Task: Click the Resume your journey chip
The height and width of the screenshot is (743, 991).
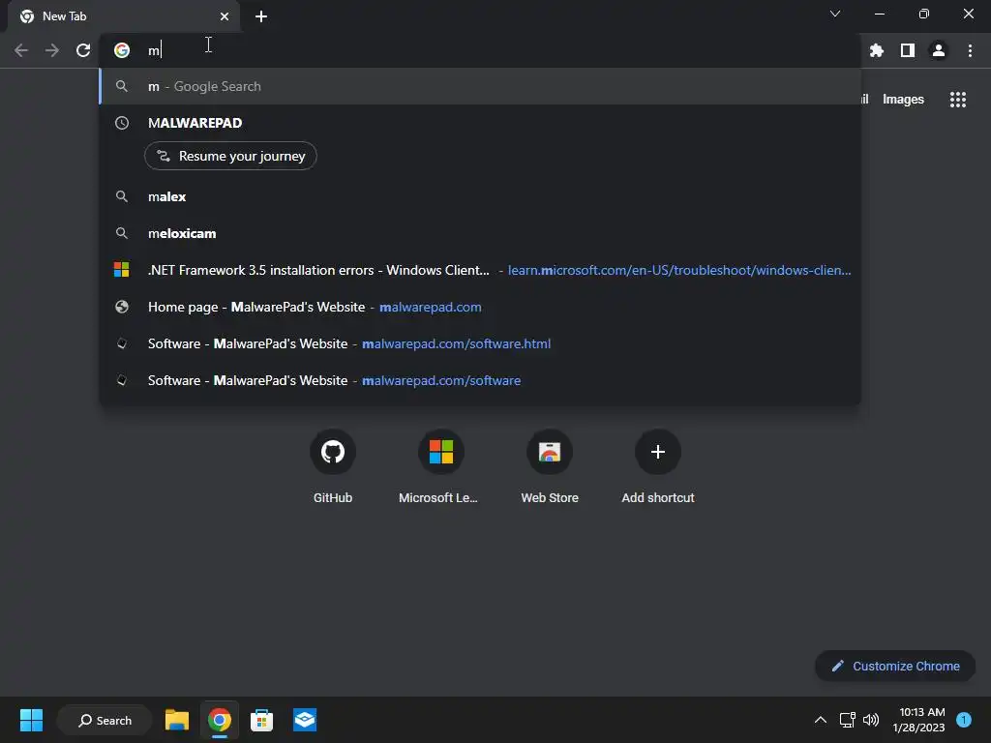Action: pos(230,156)
